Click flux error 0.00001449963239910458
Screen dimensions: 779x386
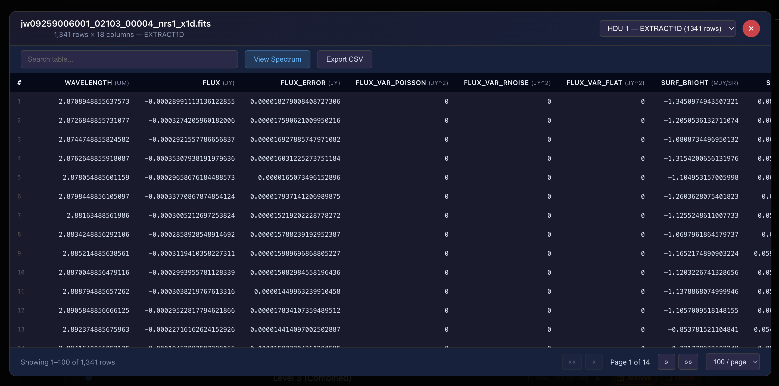pos(297,292)
